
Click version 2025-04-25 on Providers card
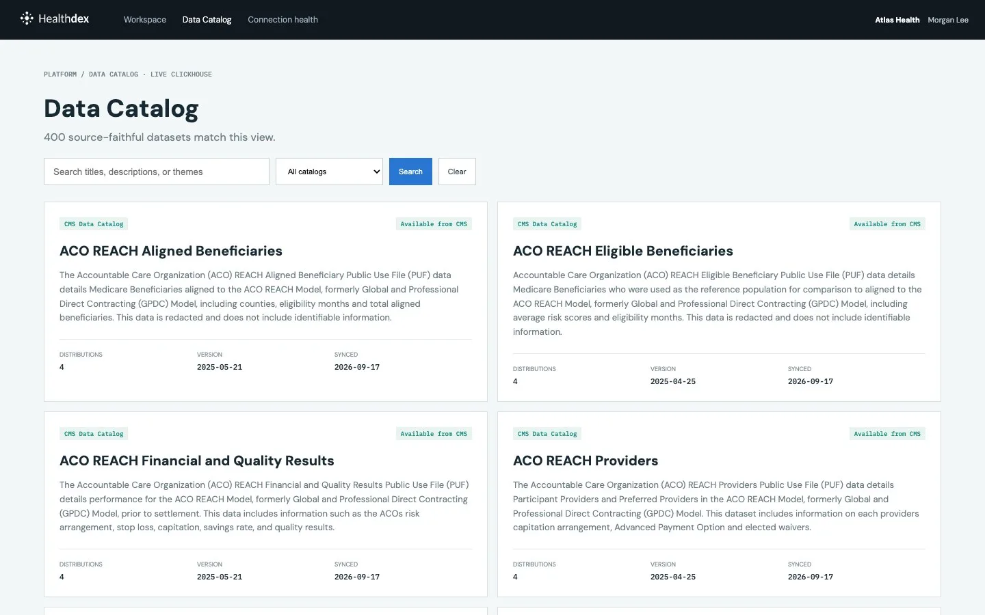[x=673, y=577]
